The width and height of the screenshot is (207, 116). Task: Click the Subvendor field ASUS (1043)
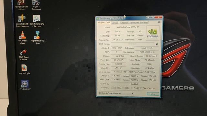coord(147,48)
